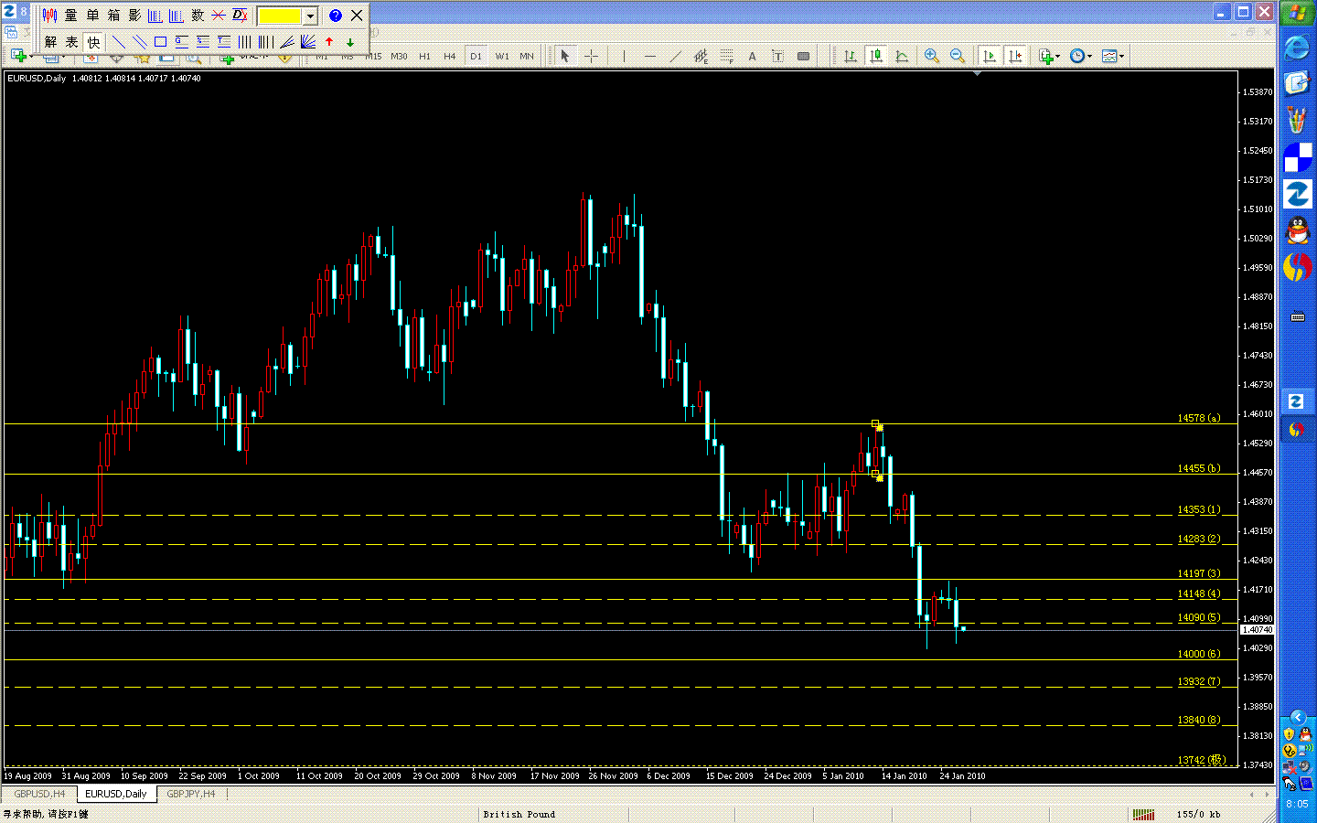Switch chart to bar chart mode
The height and width of the screenshot is (823, 1317).
[851, 57]
